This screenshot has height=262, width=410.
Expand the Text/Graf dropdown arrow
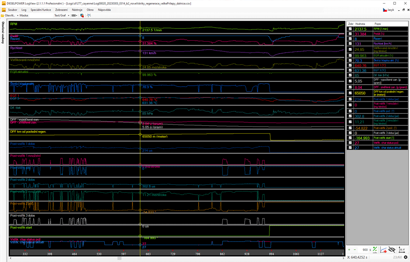coord(68,15)
